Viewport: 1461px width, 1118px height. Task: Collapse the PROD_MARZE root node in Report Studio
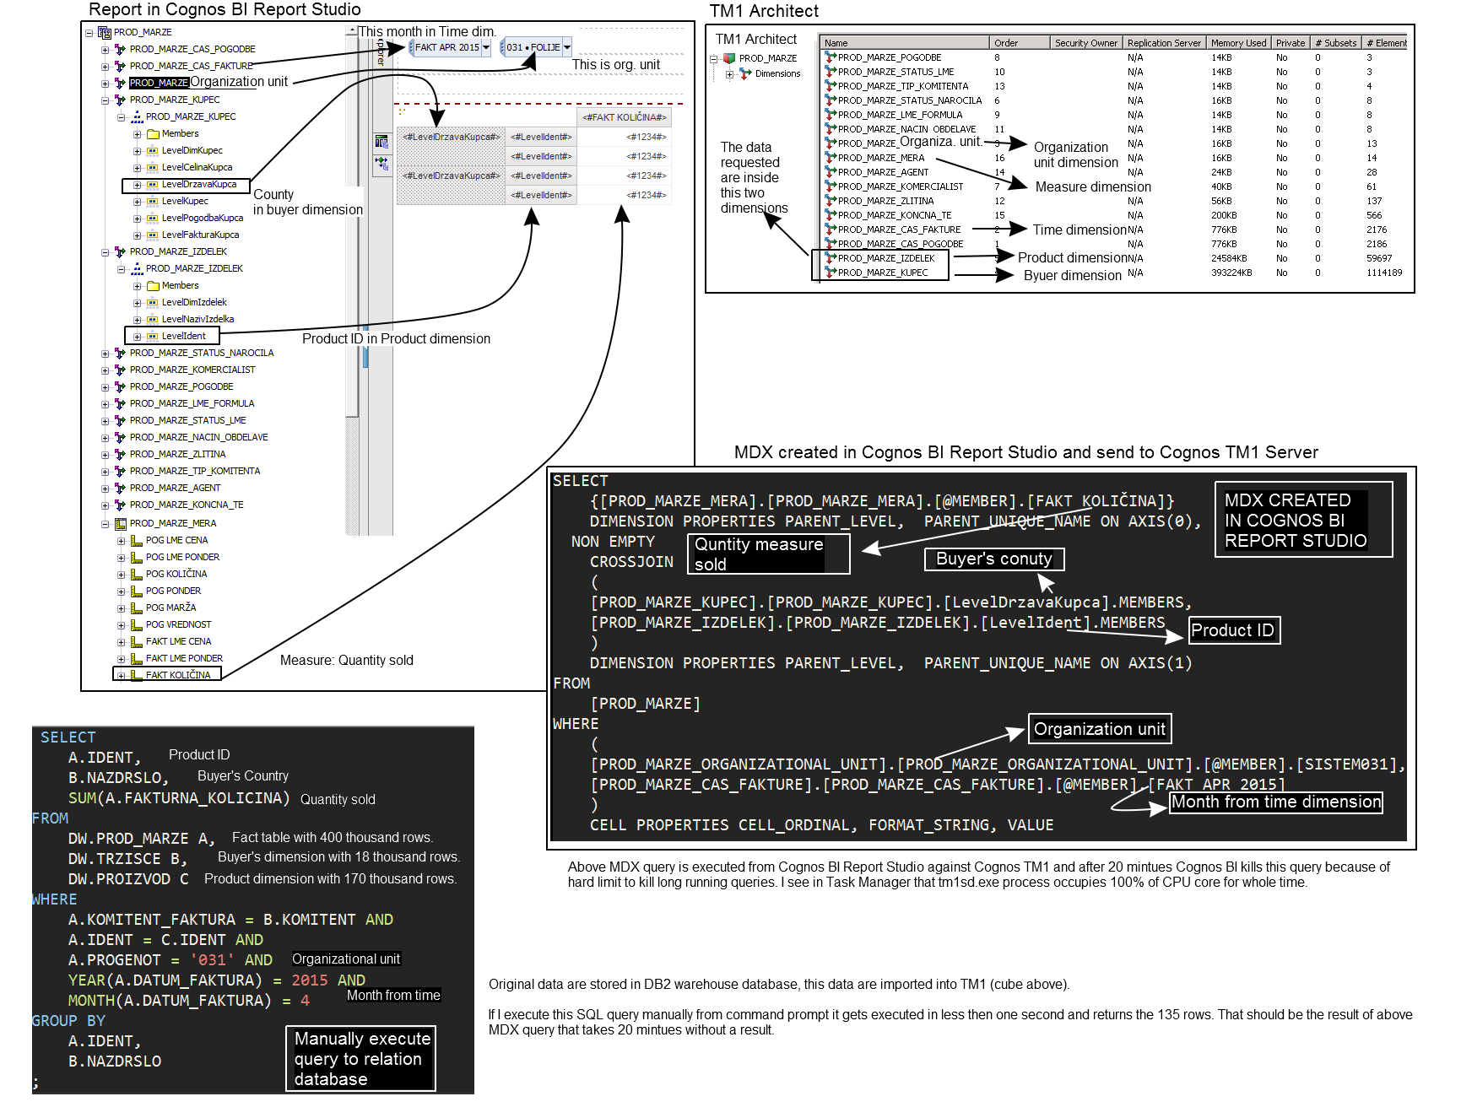pos(89,33)
